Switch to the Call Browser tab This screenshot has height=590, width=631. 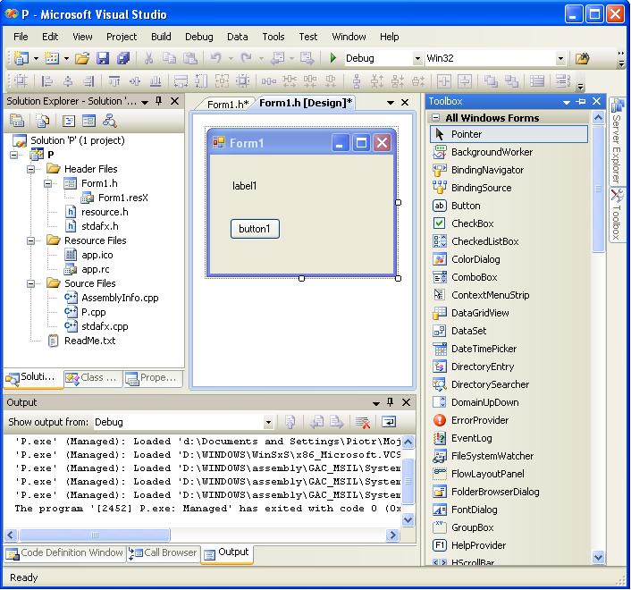click(x=163, y=553)
